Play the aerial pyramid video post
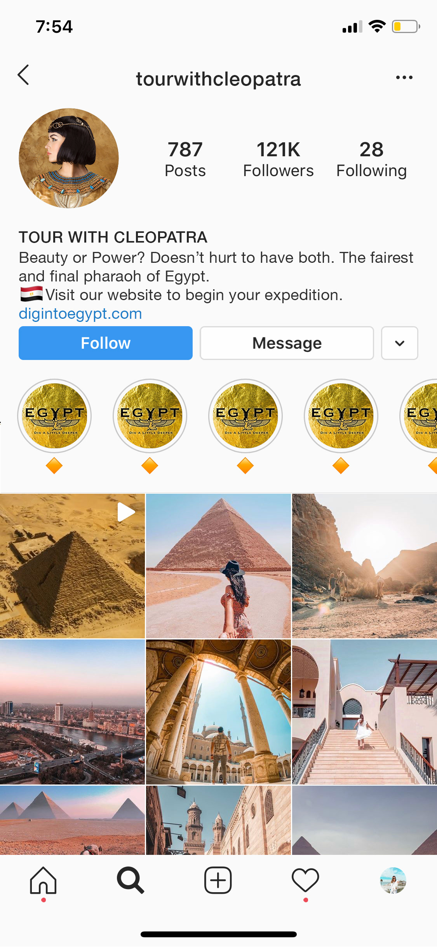The height and width of the screenshot is (947, 437). pyautogui.click(x=72, y=566)
